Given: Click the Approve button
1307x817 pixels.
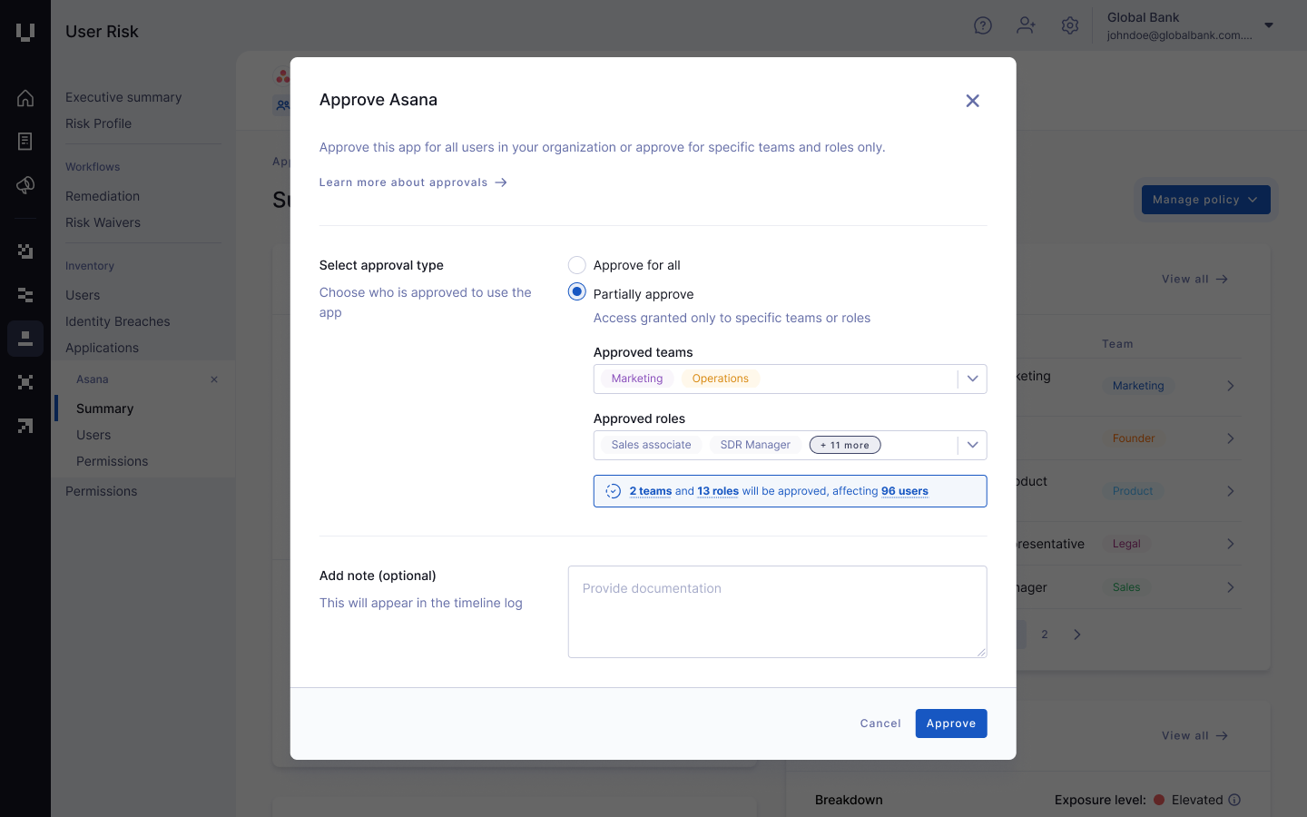Looking at the screenshot, I should click(x=951, y=723).
